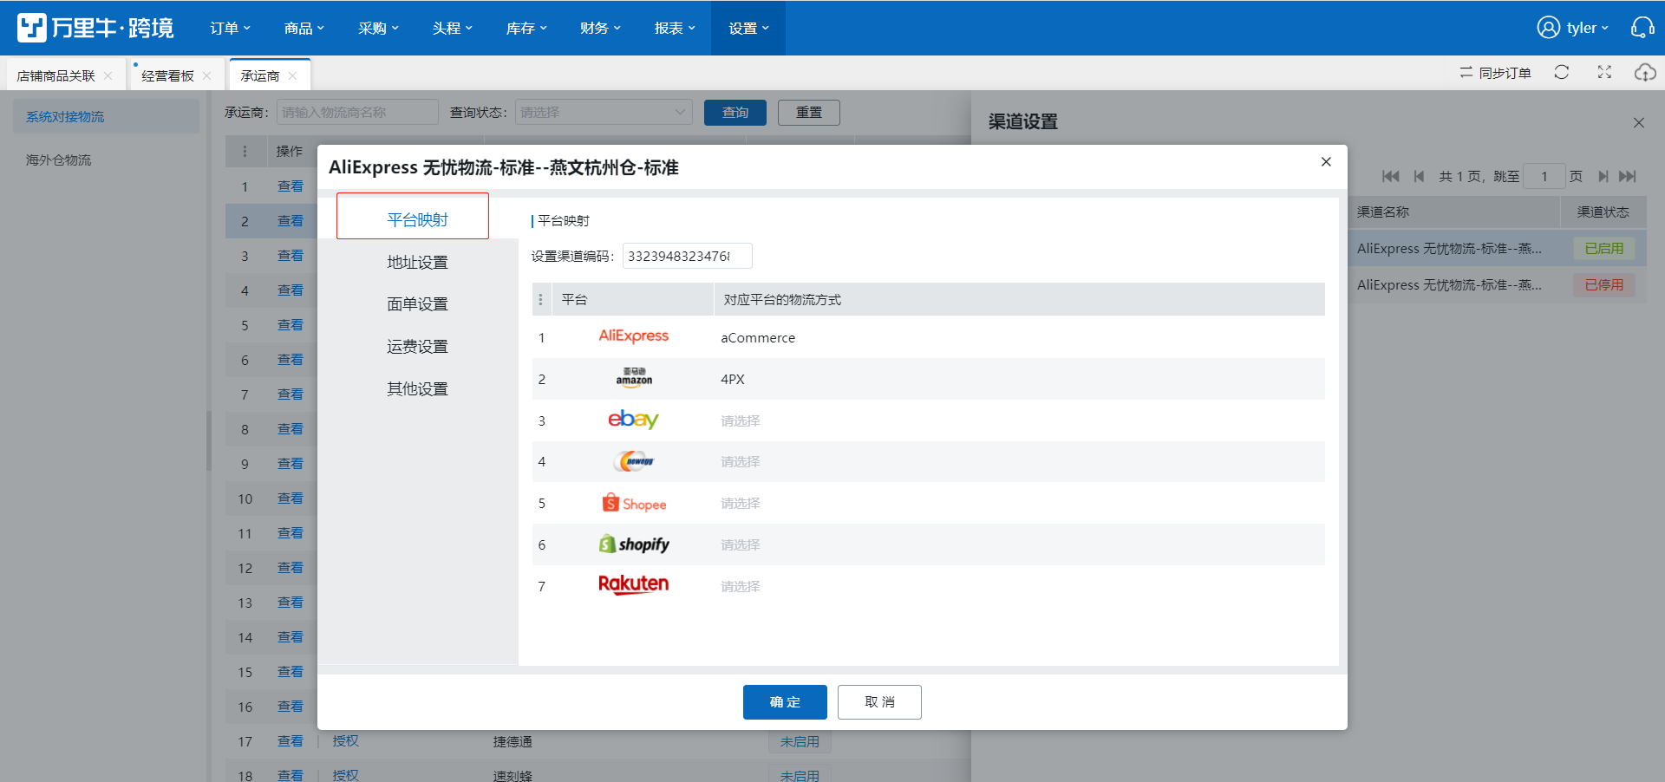This screenshot has width=1665, height=782.
Task: Open the 库存 menu
Action: click(526, 28)
